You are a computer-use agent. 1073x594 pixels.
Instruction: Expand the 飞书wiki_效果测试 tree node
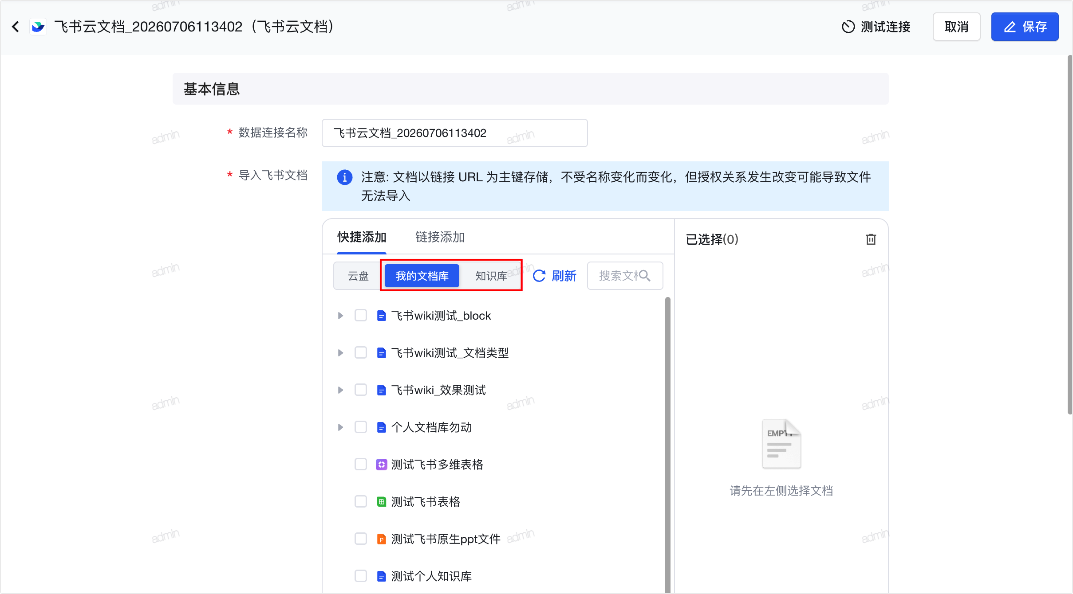(x=340, y=390)
